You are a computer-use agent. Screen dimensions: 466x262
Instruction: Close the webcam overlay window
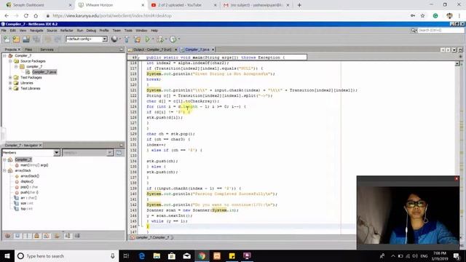coord(457,179)
